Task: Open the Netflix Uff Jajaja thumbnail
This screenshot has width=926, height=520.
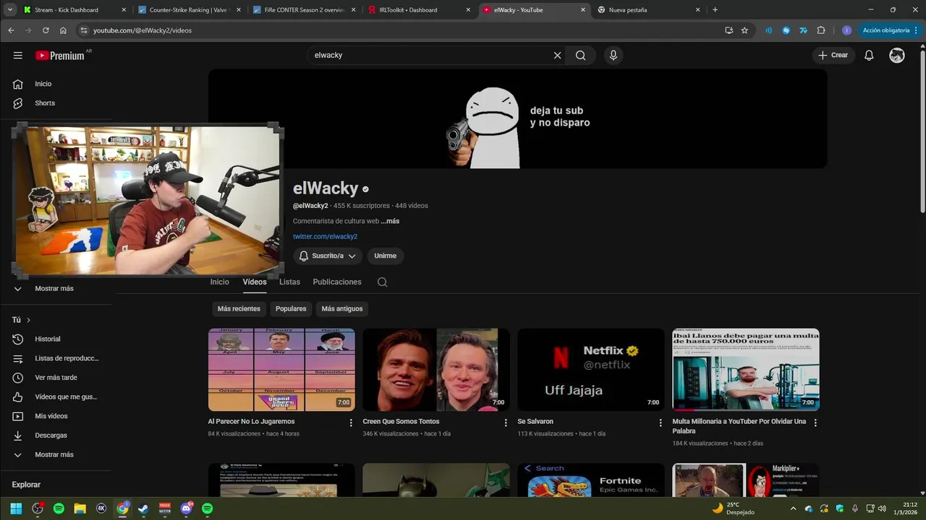Action: point(591,370)
